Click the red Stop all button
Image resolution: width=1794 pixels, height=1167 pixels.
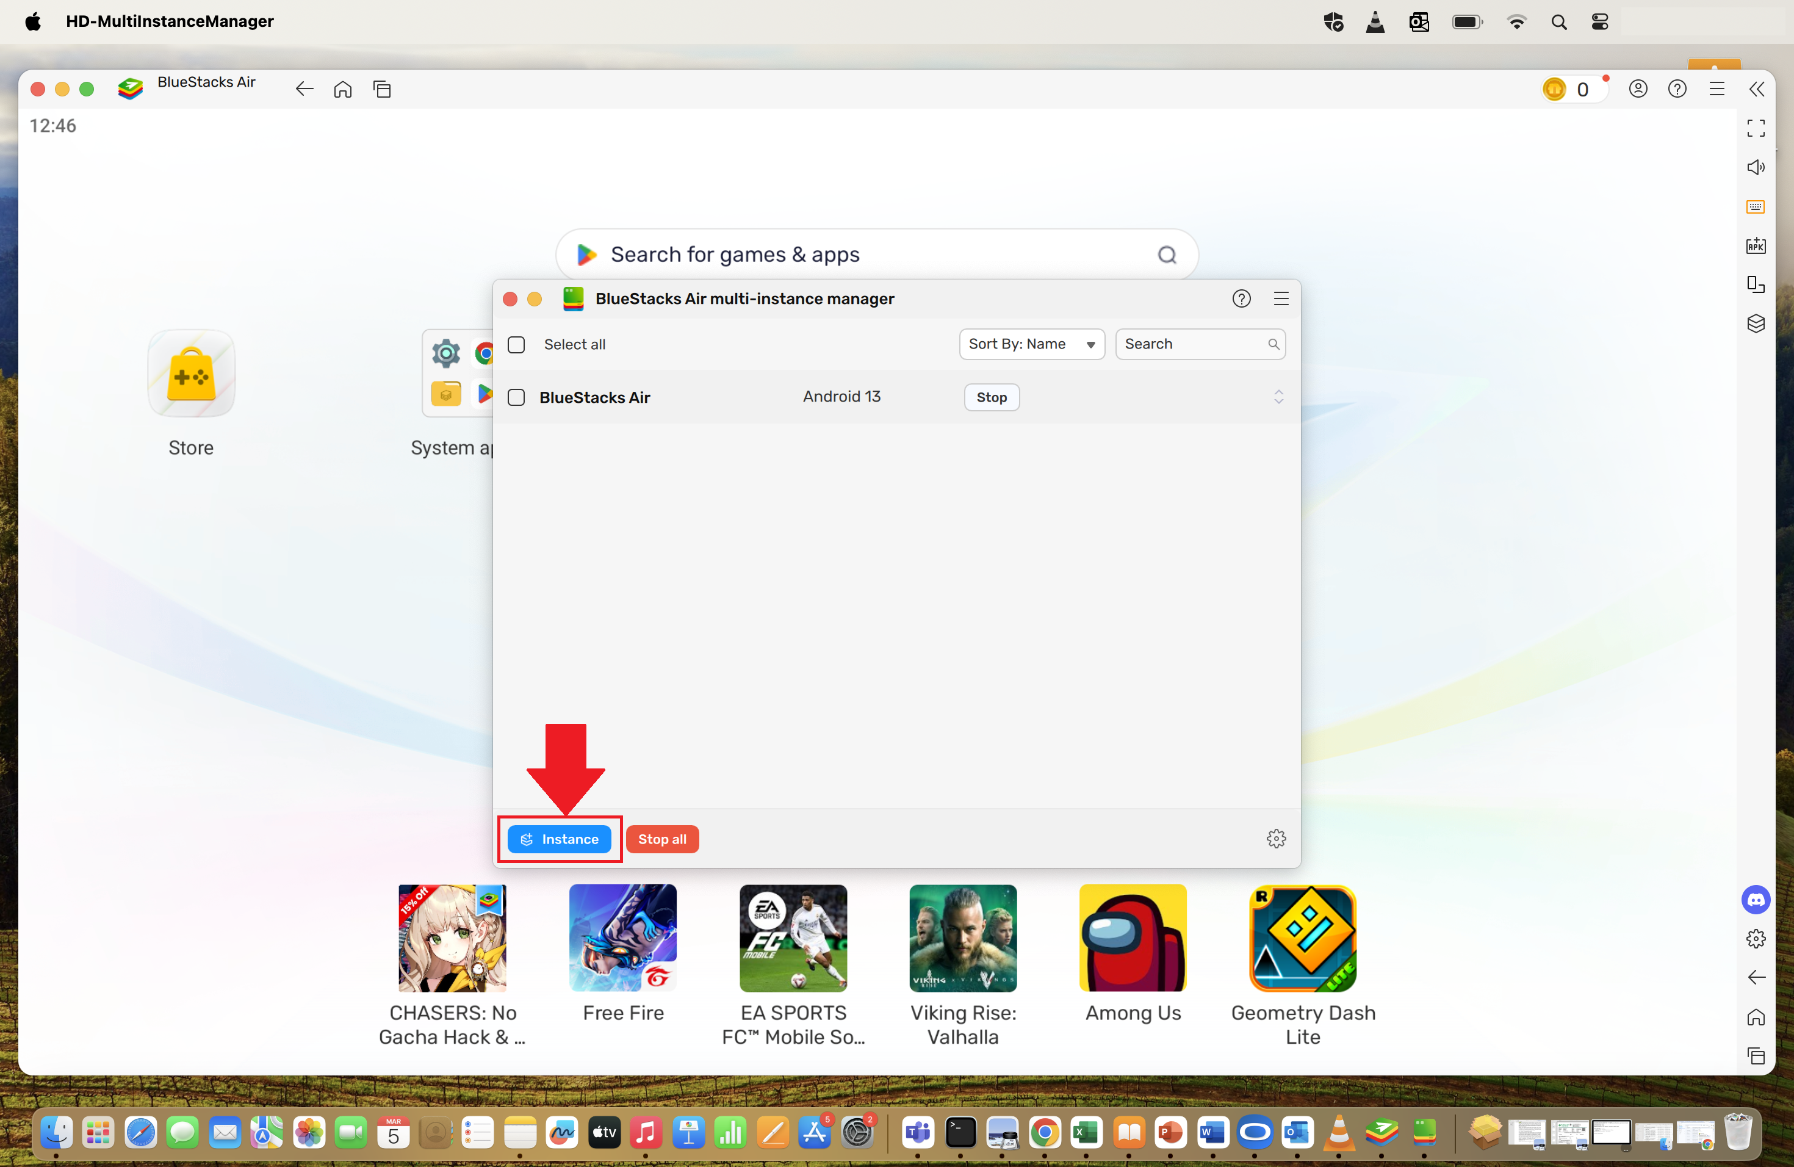[663, 839]
